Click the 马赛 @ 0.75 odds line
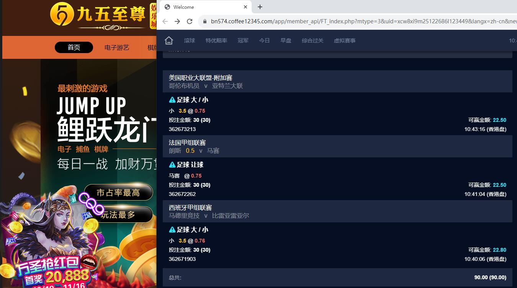Viewport: 517px width, 288px height. coord(185,176)
